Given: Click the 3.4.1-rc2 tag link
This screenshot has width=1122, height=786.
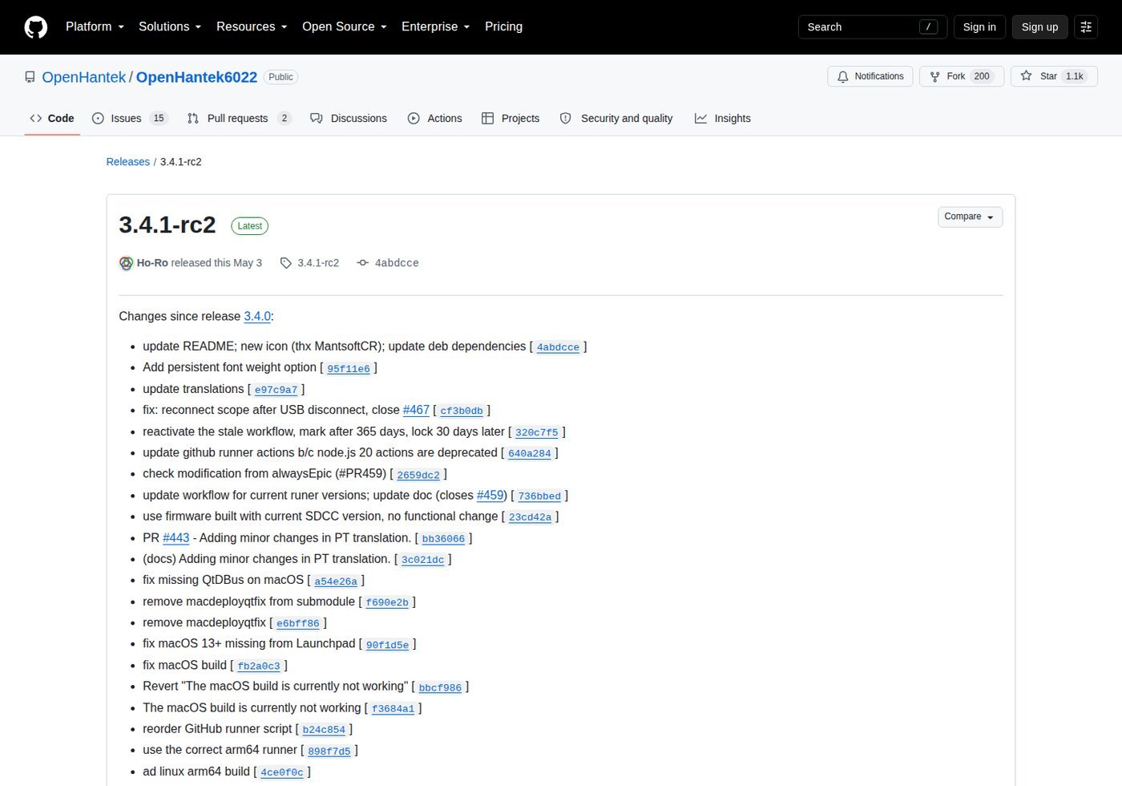Looking at the screenshot, I should coord(318,263).
